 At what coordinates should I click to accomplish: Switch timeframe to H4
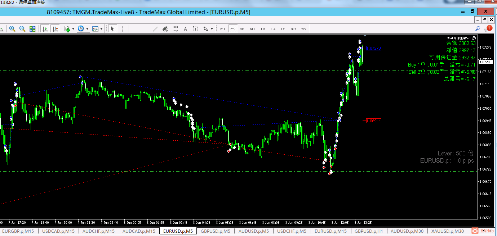pyautogui.click(x=273, y=29)
